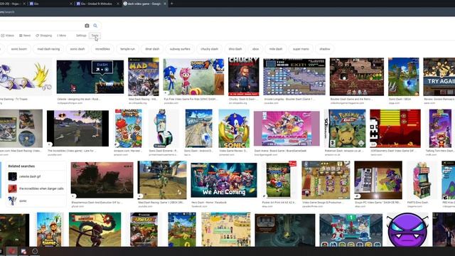The image size is (455, 256).
Task: Open the taskbar icon right of the red one
Action: (23, 251)
